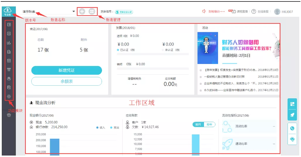Switch receivables chart to 按月 view
Image resolution: width=301 pixels, height=157 pixels.
[198, 124]
